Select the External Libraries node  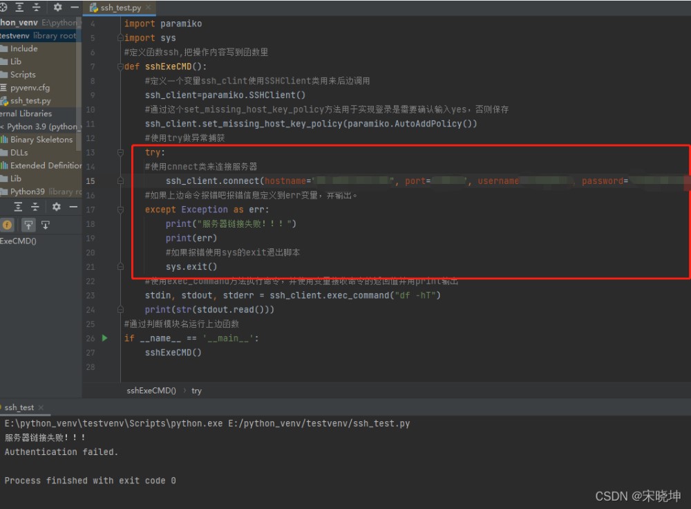click(26, 113)
